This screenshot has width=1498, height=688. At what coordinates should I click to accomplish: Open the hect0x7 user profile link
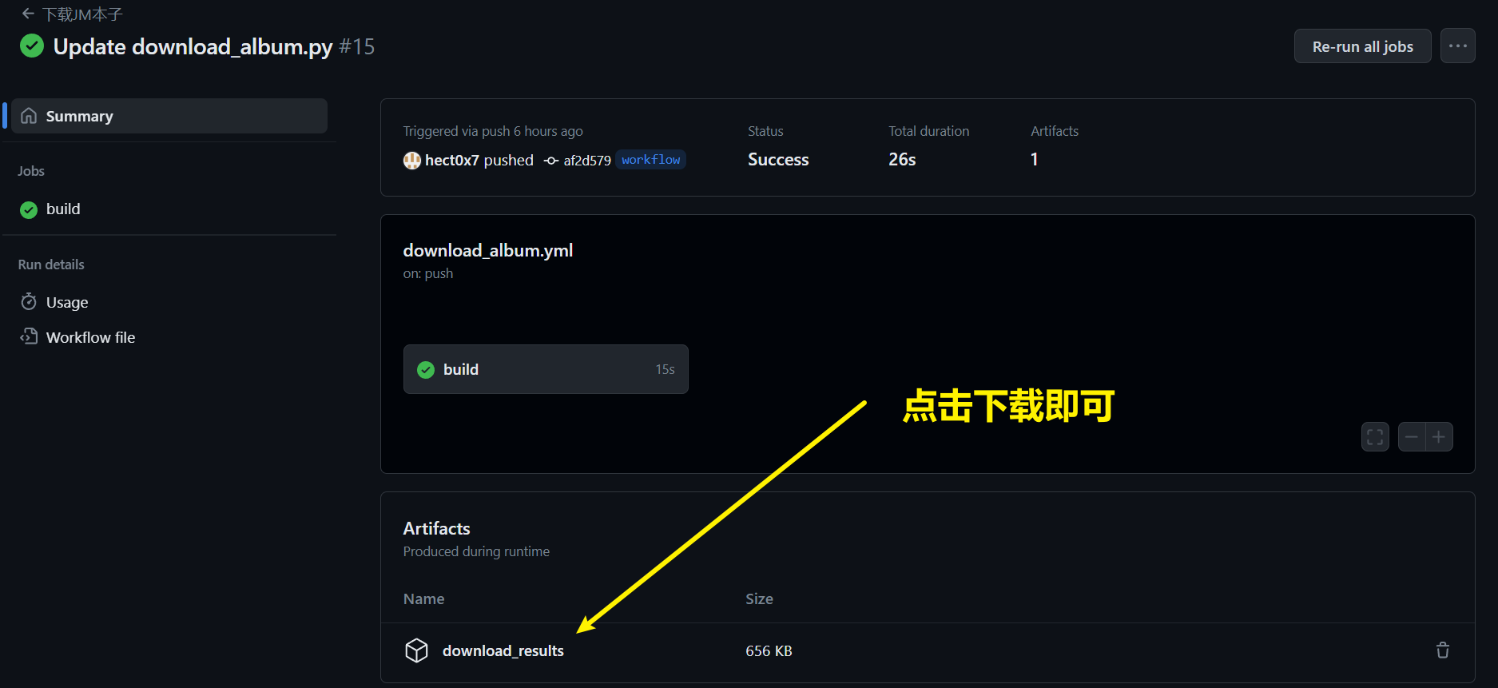point(451,161)
